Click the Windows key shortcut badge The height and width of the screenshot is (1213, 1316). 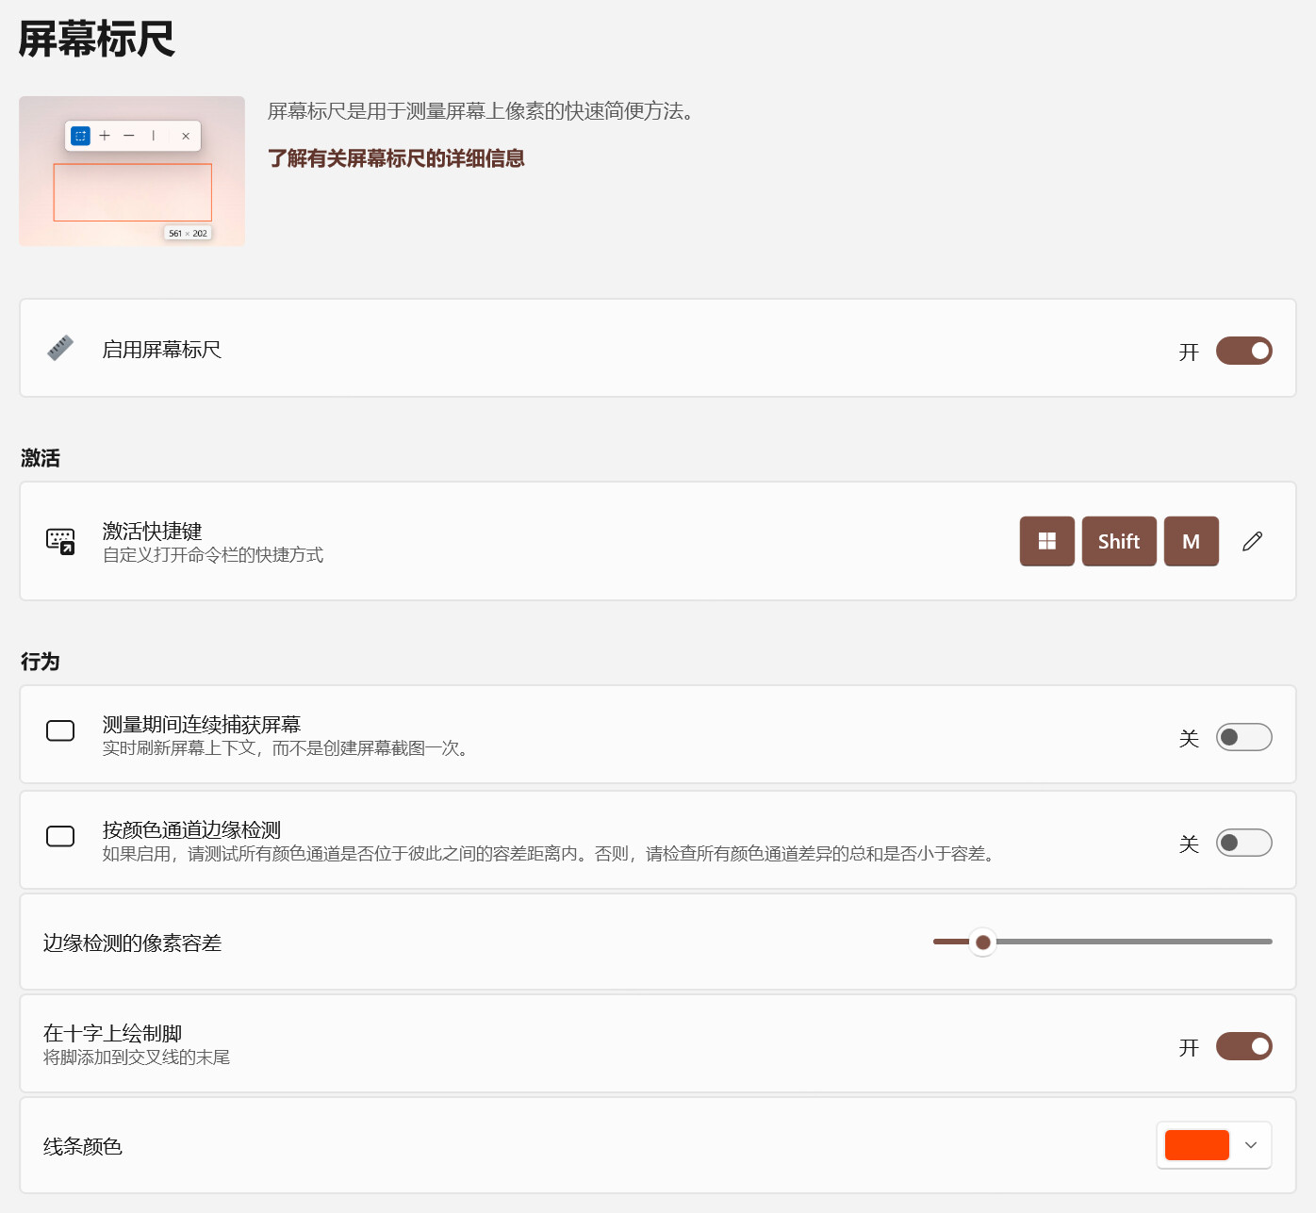tap(1046, 541)
